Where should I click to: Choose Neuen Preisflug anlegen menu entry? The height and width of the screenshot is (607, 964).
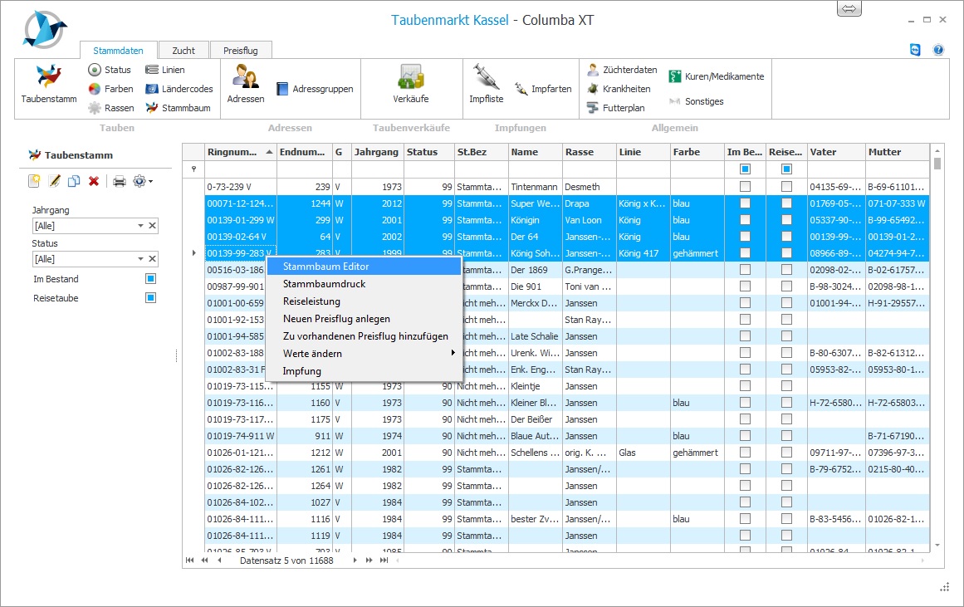pos(336,319)
